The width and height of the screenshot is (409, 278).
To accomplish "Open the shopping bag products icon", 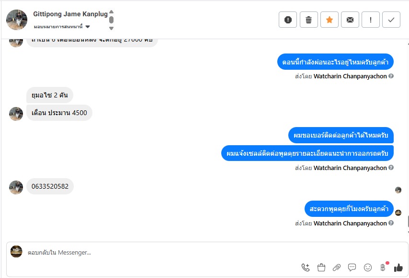I will 321,267.
